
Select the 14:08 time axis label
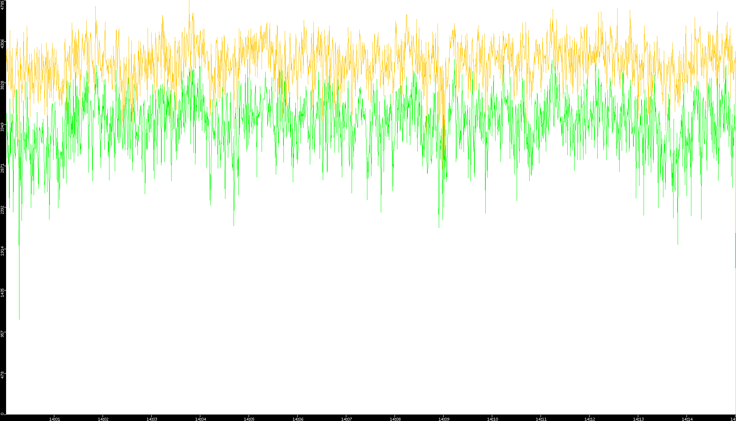(395, 419)
